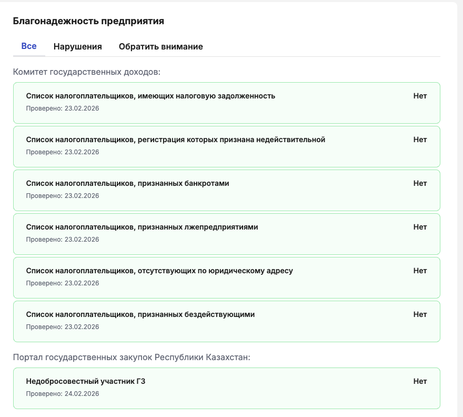
Task: Click the «Комитет государственных доходов» section heading
Action: coord(87,72)
